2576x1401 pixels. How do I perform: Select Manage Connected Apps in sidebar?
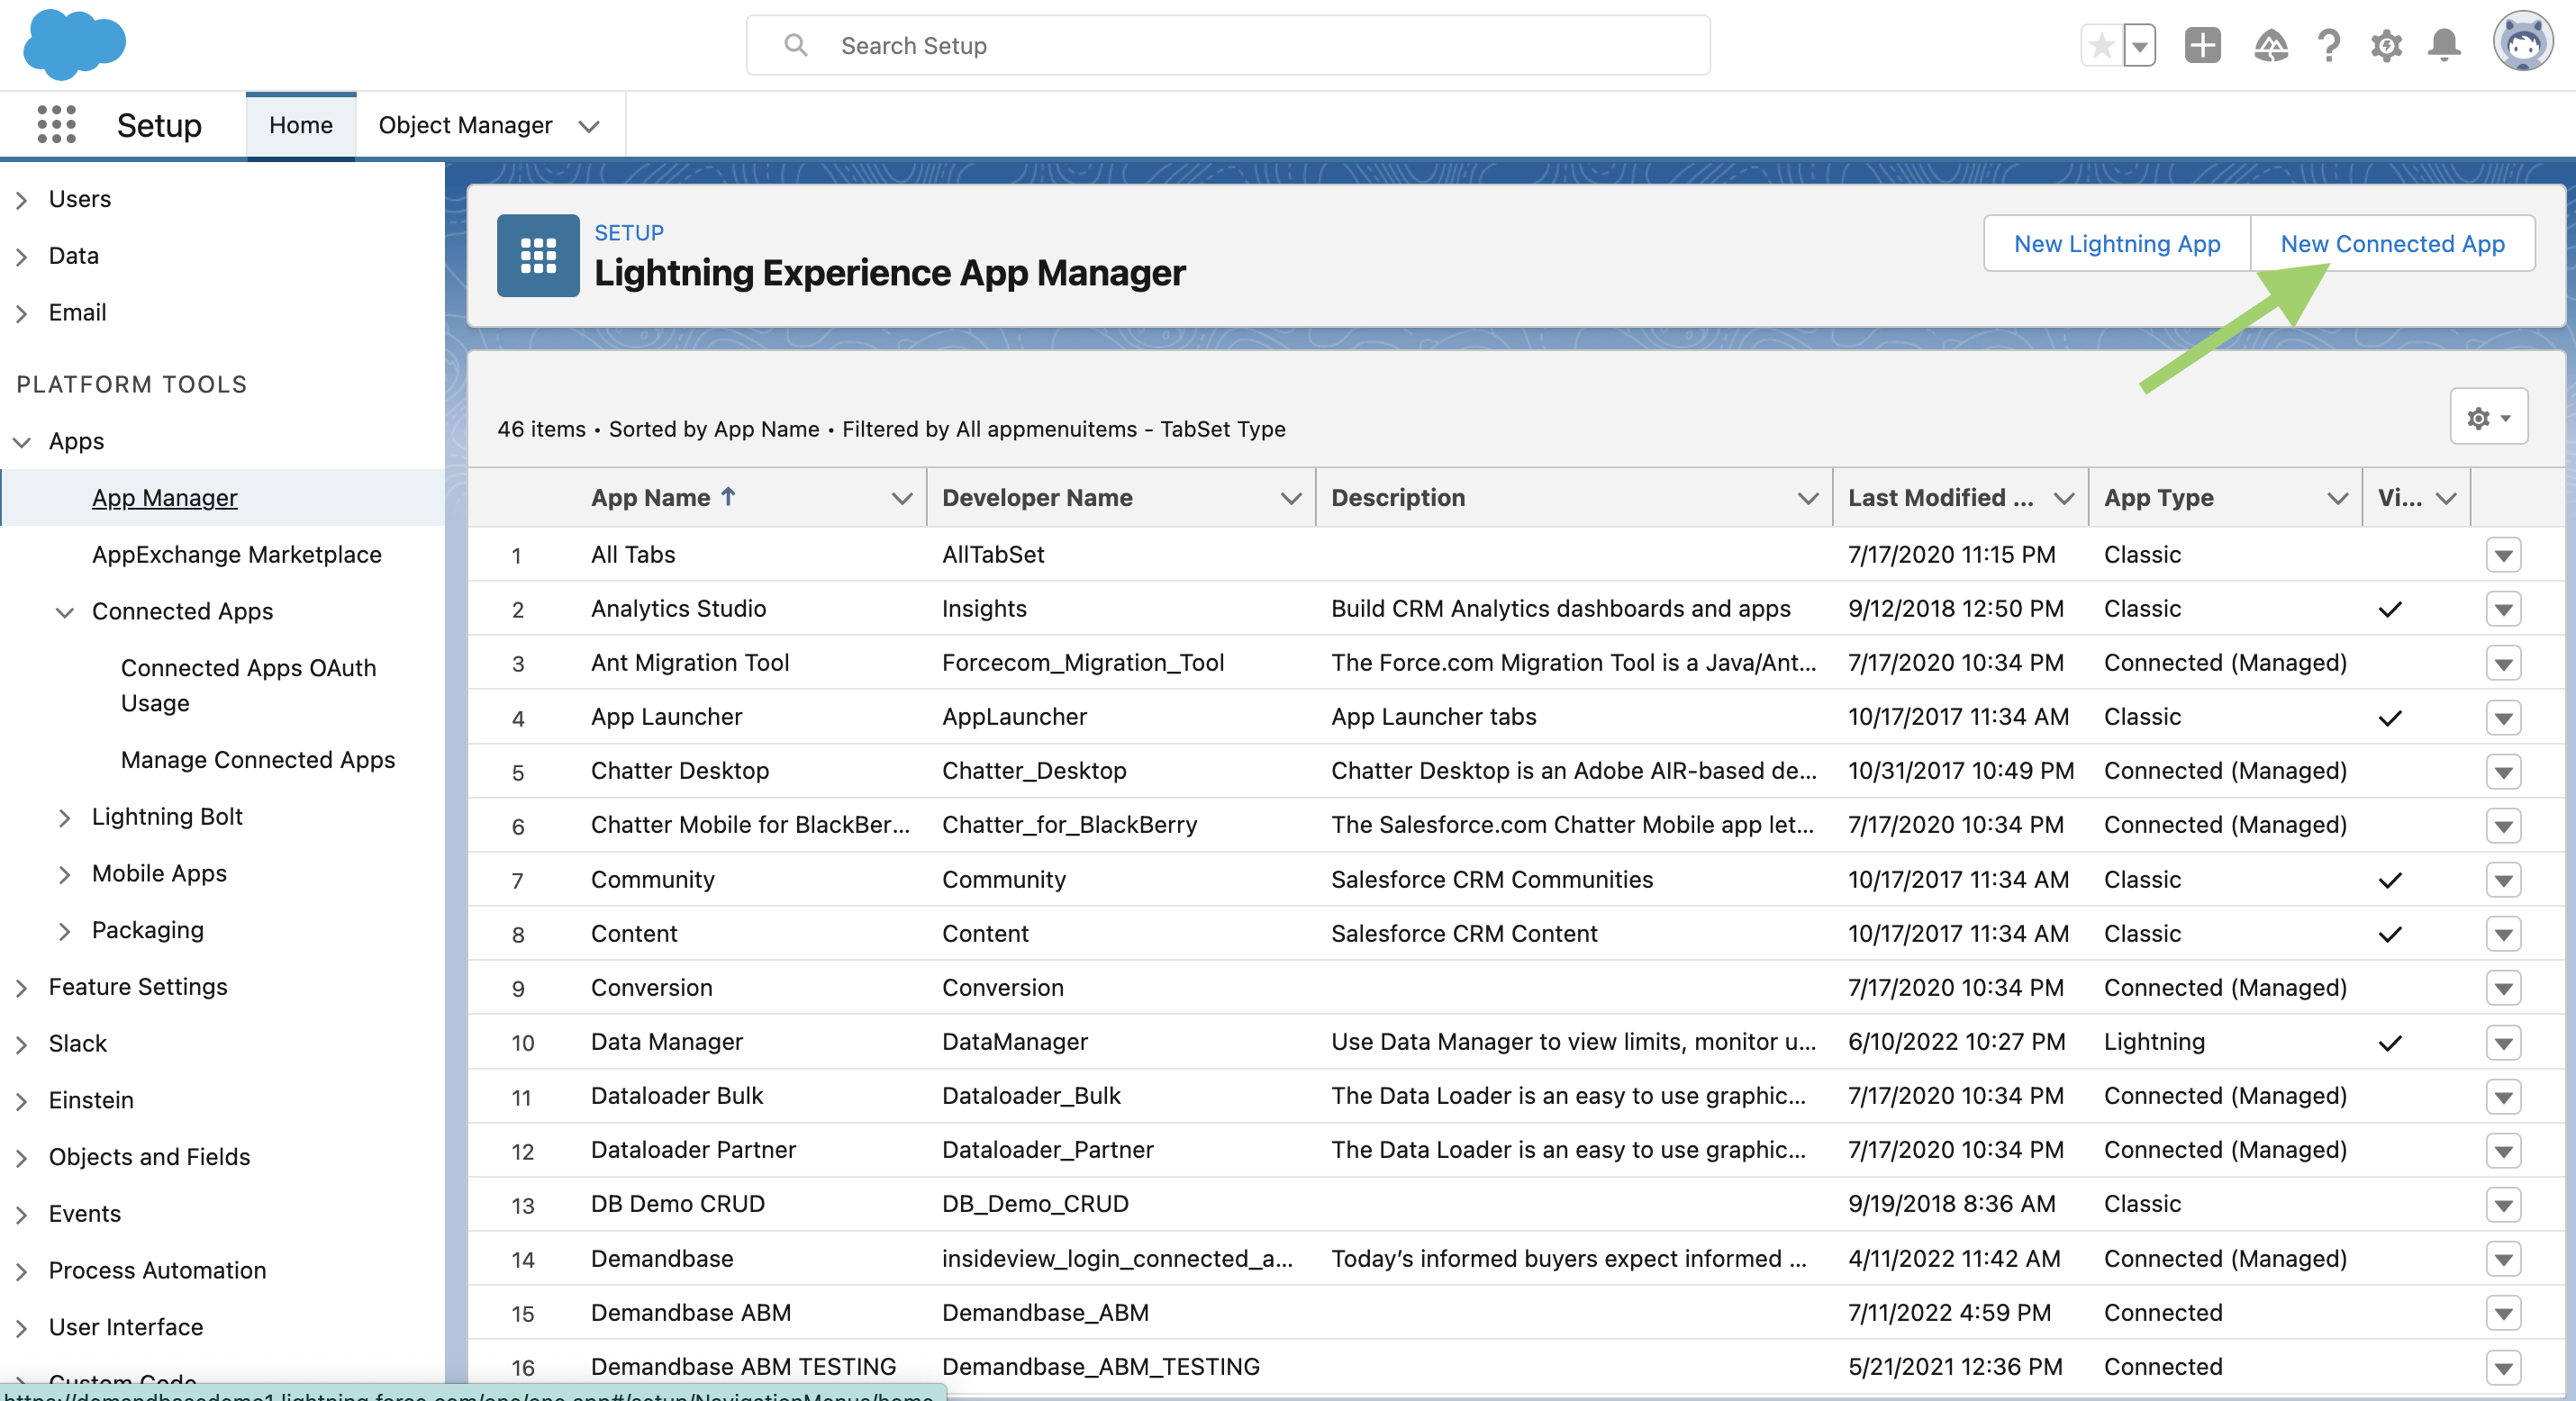257,760
